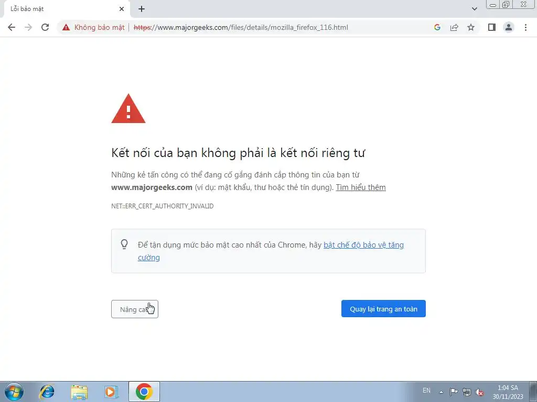Click the lightbulb icon in the tip box
Image resolution: width=537 pixels, height=402 pixels.
coord(124,244)
